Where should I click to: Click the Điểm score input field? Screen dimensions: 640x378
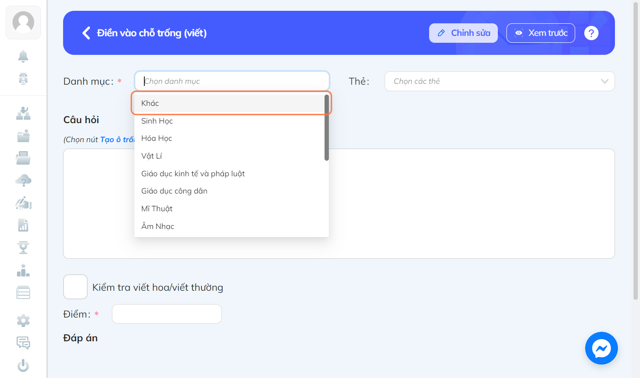[167, 314]
